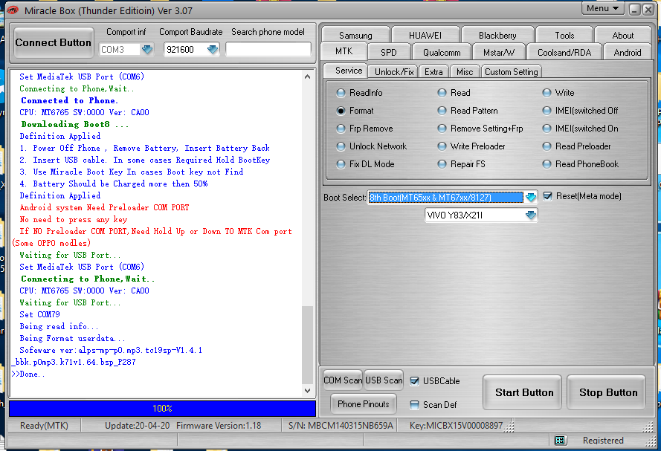The width and height of the screenshot is (661, 451).
Task: Click the S/N: MBCM140315NB659A status entry
Action: click(x=341, y=426)
